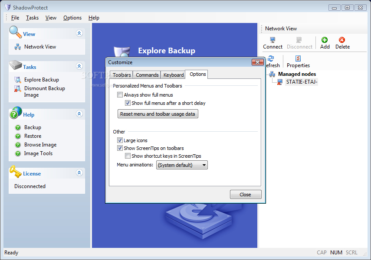This screenshot has height=260, width=371.
Task: Click the Delete node red icon
Action: [341, 40]
